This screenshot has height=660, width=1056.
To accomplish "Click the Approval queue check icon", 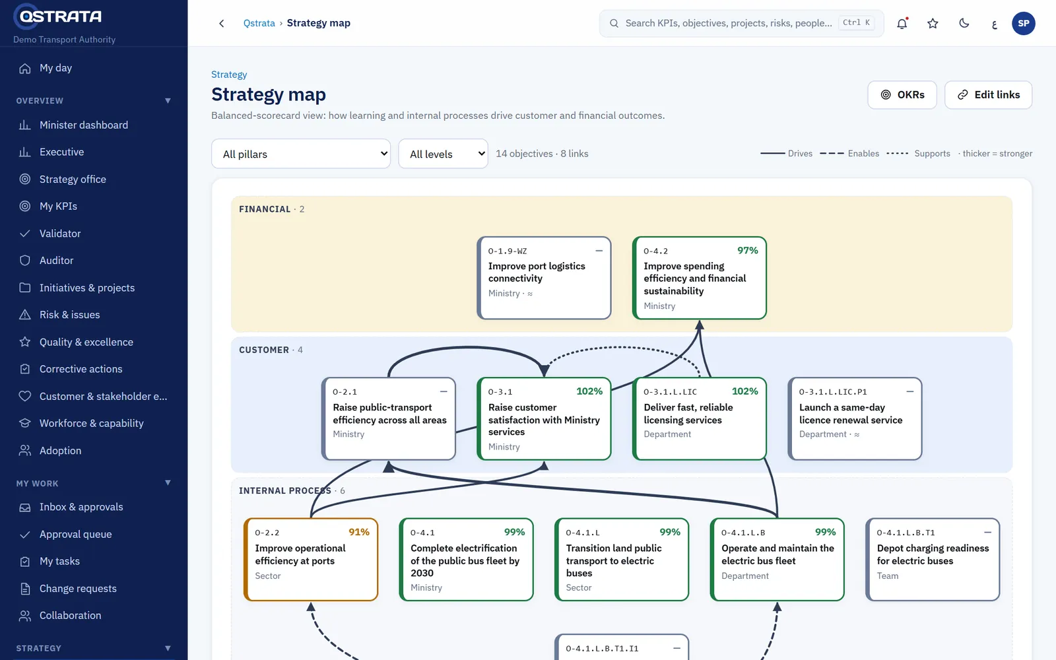I will pos(25,534).
